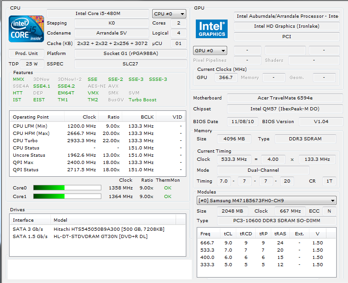Image resolution: width=348 pixels, height=283 pixels.
Task: Select the CPU Turbo row
Action: (x=97, y=141)
